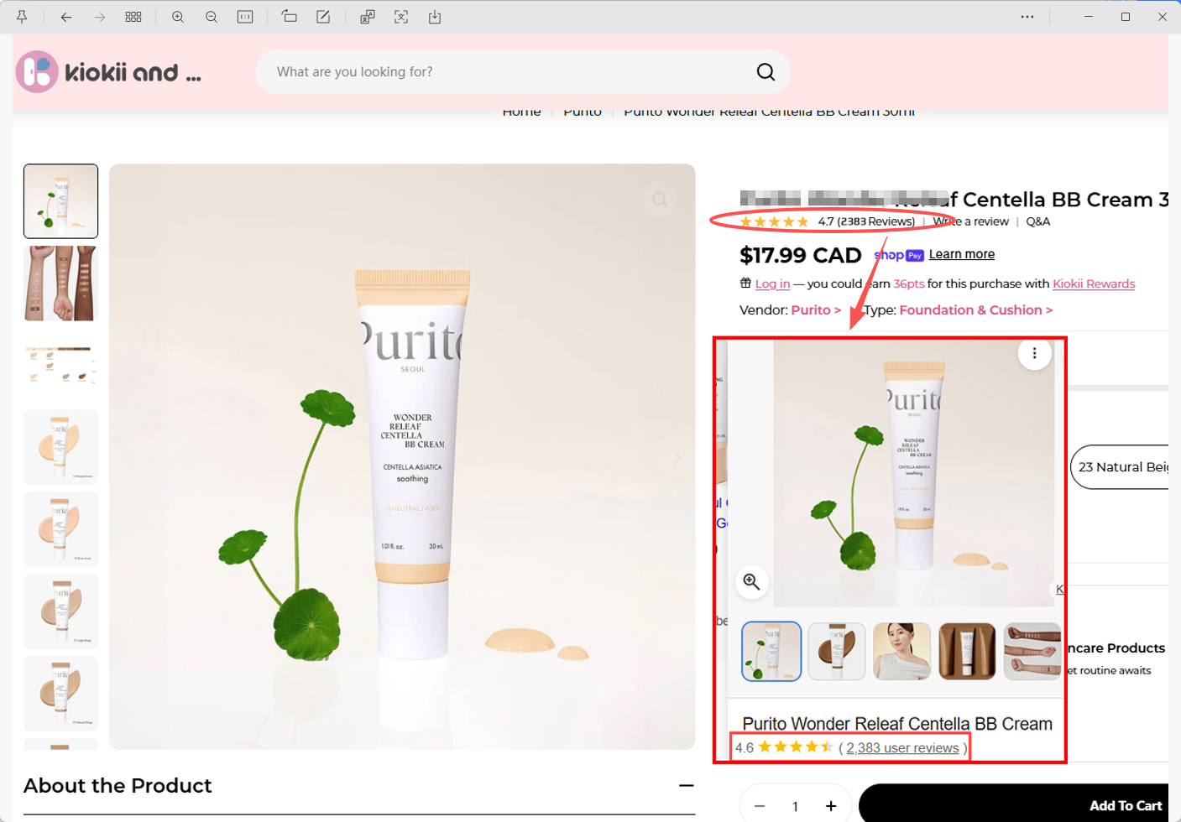Screen dimensions: 1181x822
Task: Open the image edit tool
Action: coord(323,17)
